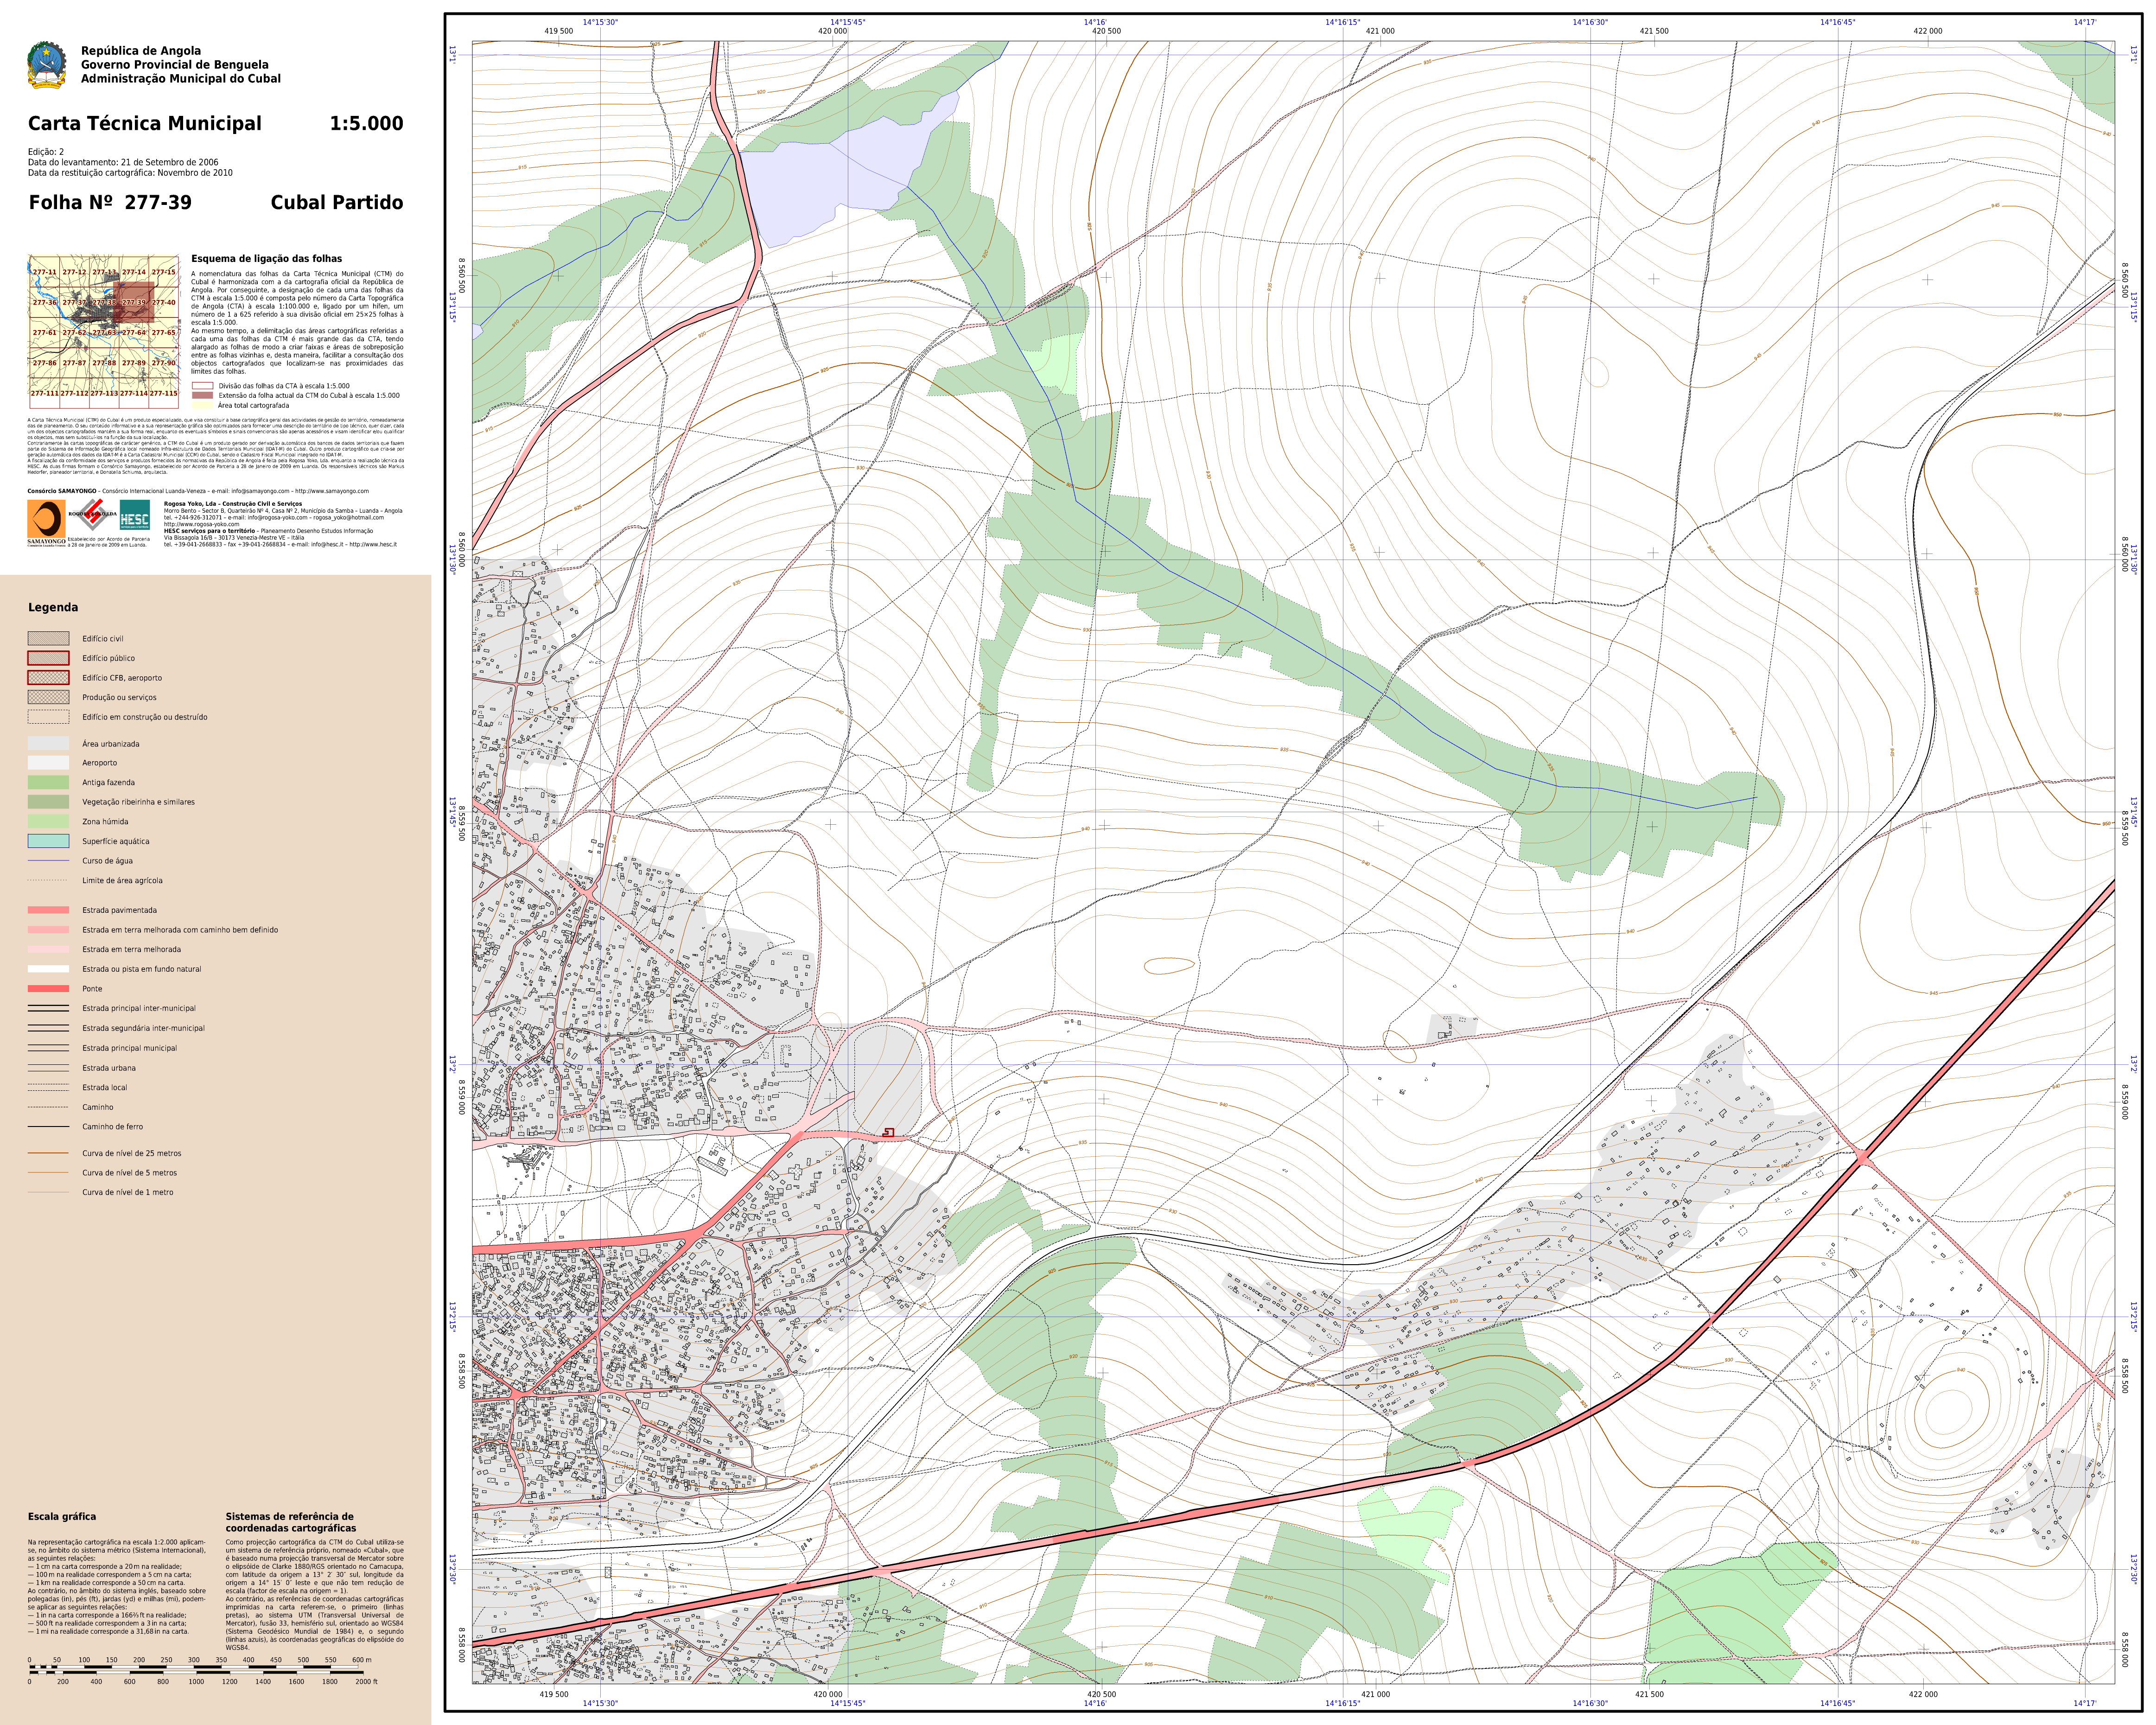Click the Estrada local dashed line symbol

[48, 1086]
